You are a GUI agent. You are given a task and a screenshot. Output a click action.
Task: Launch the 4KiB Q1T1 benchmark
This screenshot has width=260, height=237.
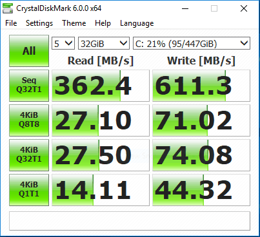click(x=29, y=190)
